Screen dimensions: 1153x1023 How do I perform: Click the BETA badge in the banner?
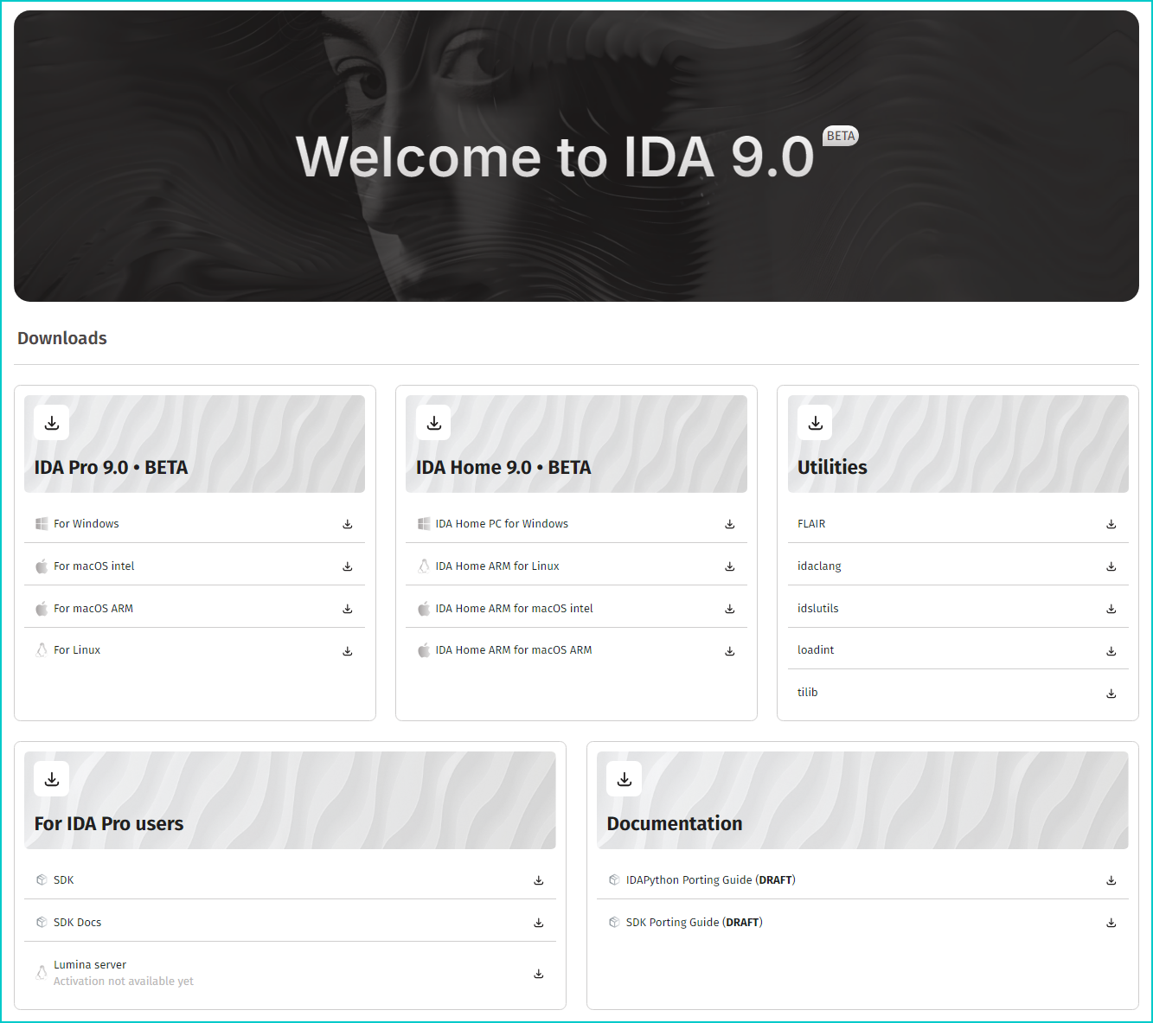[x=841, y=136]
